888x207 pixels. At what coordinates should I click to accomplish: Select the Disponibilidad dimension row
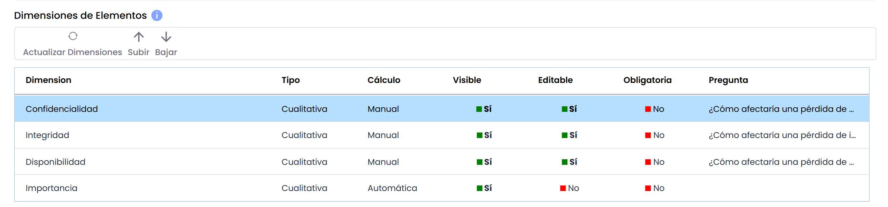442,162
